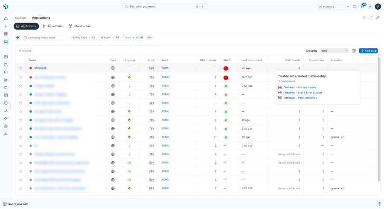Open the zigzag chart sidebar icon
Image resolution: width=384 pixels, height=209 pixels.
click(6, 111)
